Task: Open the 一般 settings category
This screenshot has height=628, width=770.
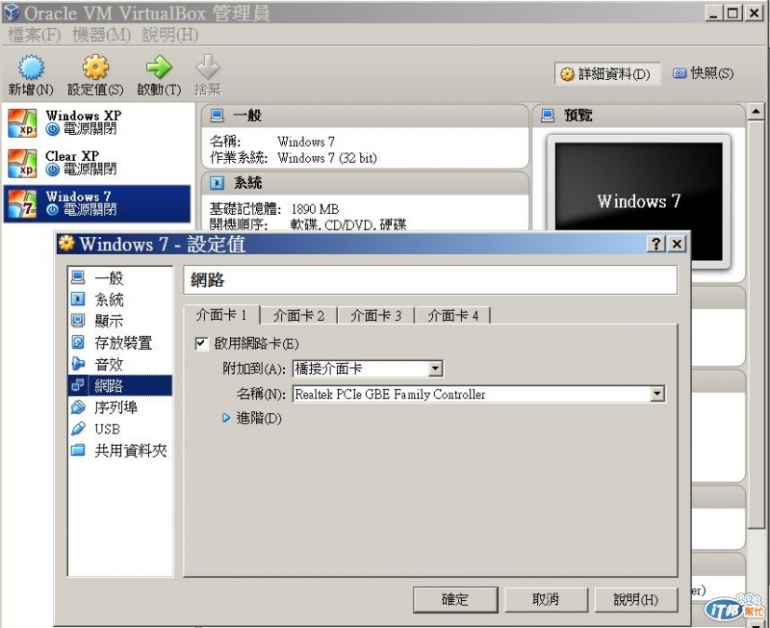Action: pos(120,278)
